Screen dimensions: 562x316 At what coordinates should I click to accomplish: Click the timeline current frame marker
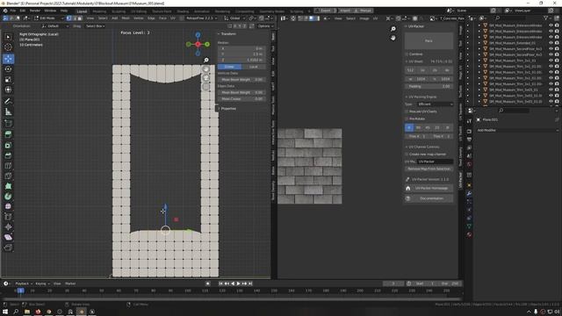click(x=21, y=291)
